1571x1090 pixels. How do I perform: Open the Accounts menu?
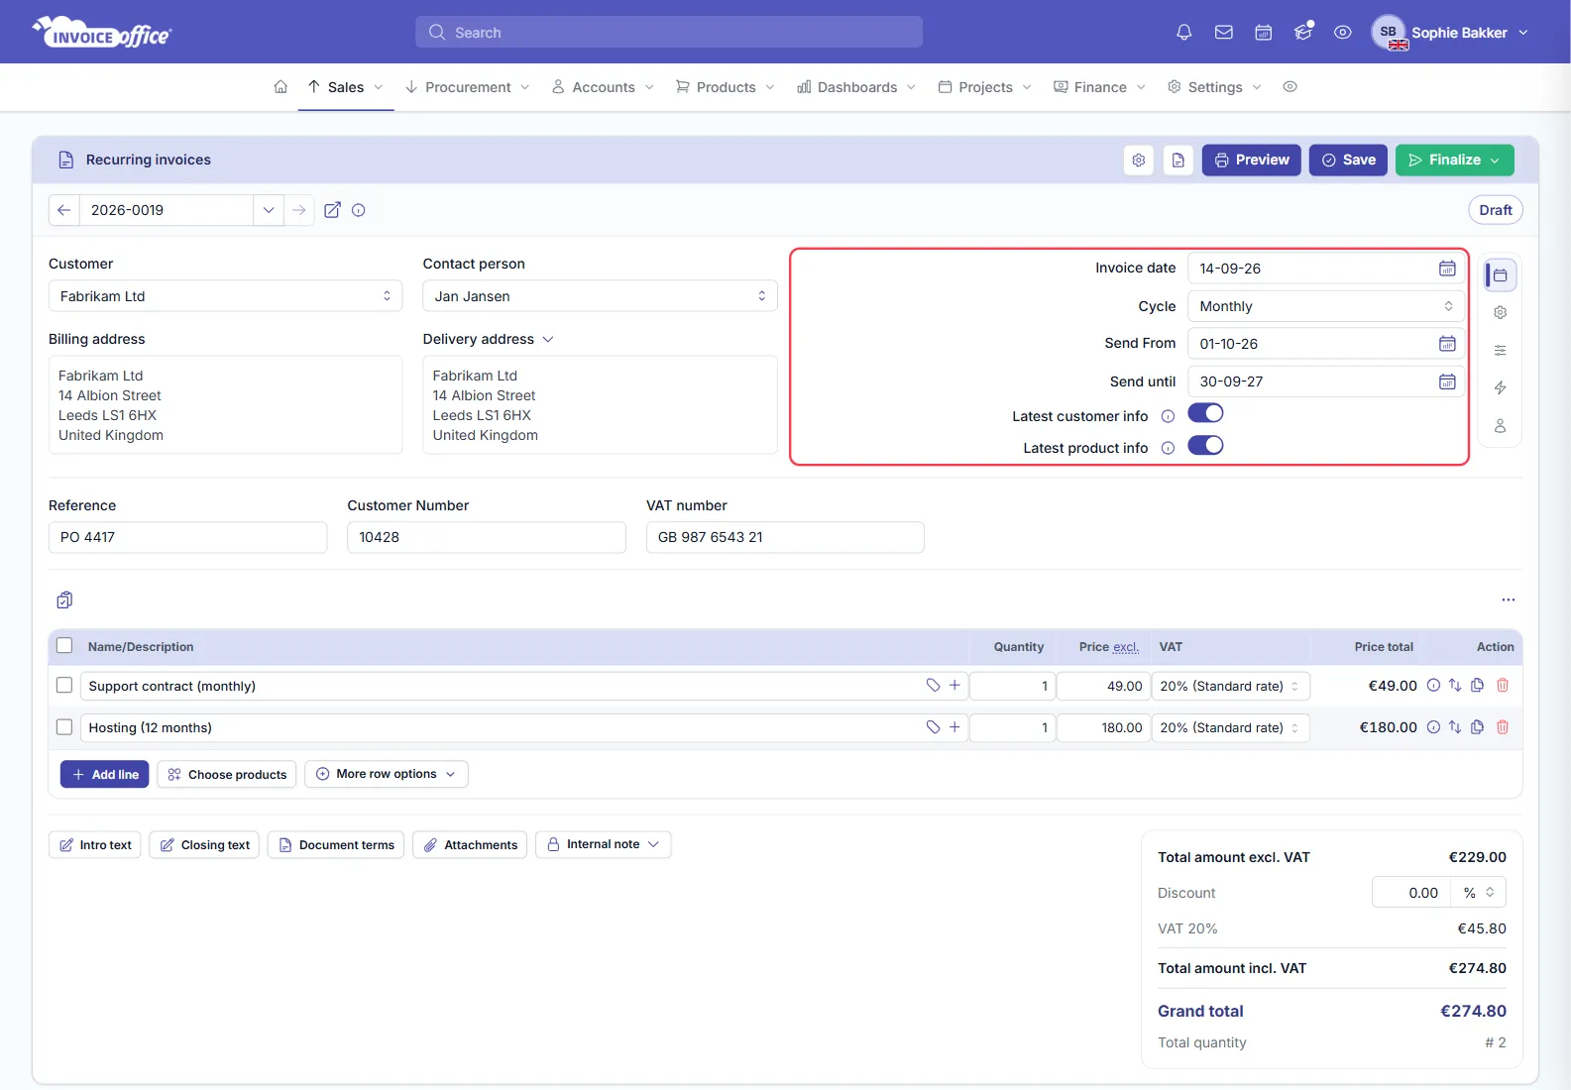603,87
